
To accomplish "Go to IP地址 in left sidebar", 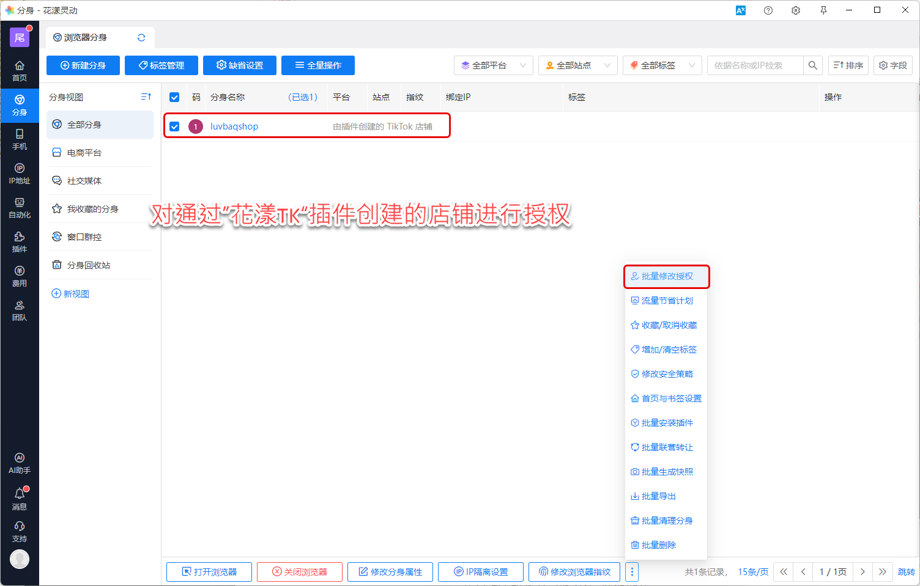I will (x=20, y=173).
